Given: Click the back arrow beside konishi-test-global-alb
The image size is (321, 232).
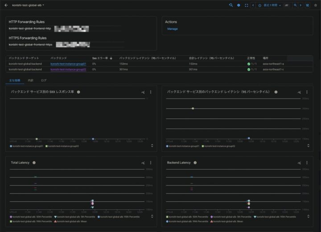Looking at the screenshot, I should click(6, 5).
